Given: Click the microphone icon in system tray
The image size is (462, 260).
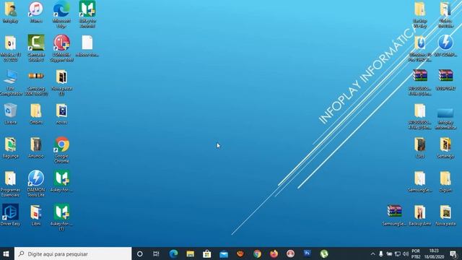Looking at the screenshot, I should pyautogui.click(x=381, y=253).
